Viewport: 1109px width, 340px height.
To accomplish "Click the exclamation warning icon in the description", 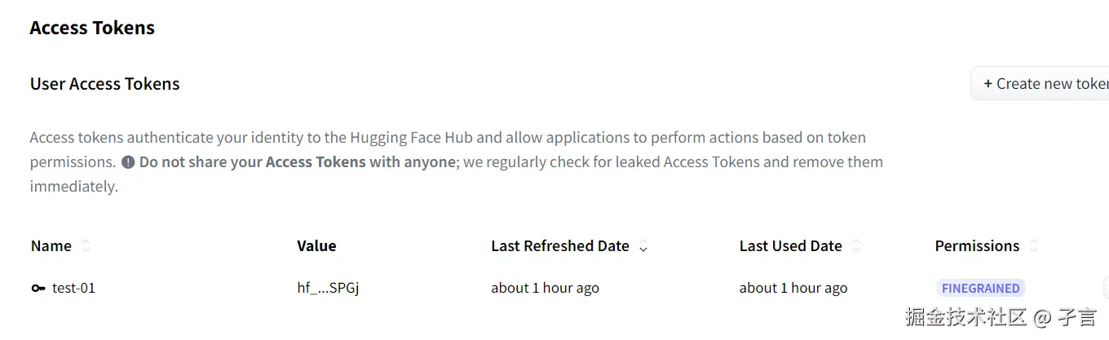I will point(128,161).
